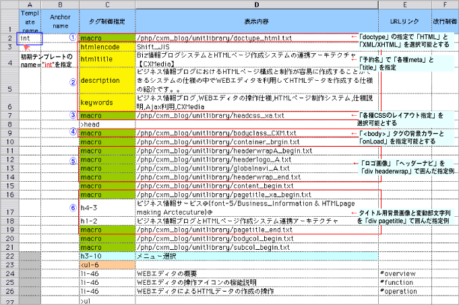Click the 'URLリンク' header cell
This screenshot has height=305, width=459.
[x=405, y=22]
